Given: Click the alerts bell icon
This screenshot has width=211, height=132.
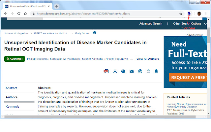Looking at the screenshot, I should tap(156, 71).
